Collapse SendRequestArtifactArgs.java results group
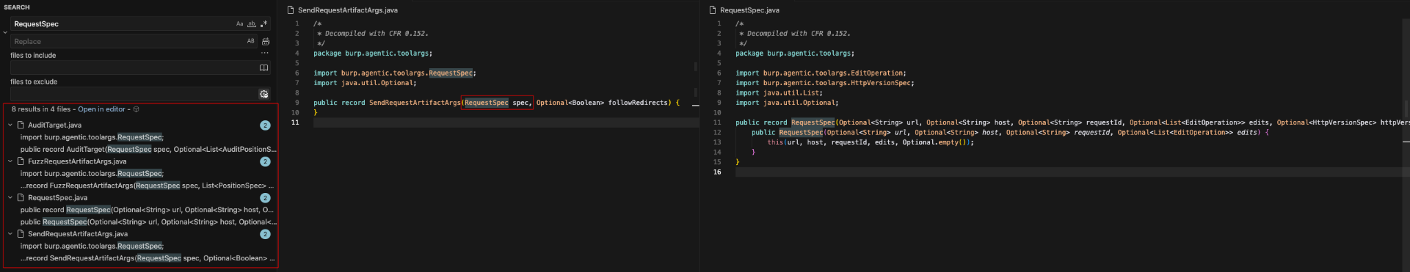Screen dimensions: 1410x272 (10, 234)
